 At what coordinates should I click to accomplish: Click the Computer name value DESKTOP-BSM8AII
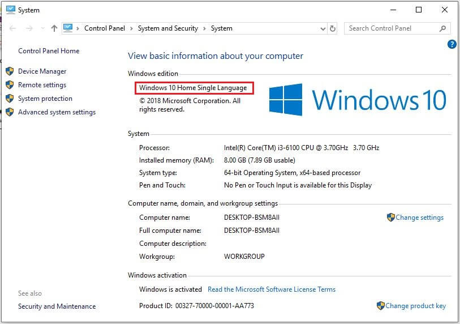click(x=252, y=218)
